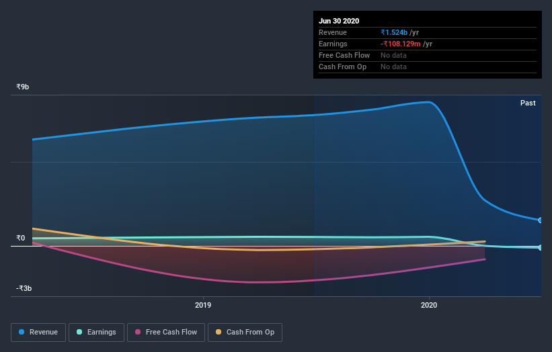Viewport: 552px width, 352px height.
Task: Click the 'Past' label on chart
Action: tap(528, 103)
